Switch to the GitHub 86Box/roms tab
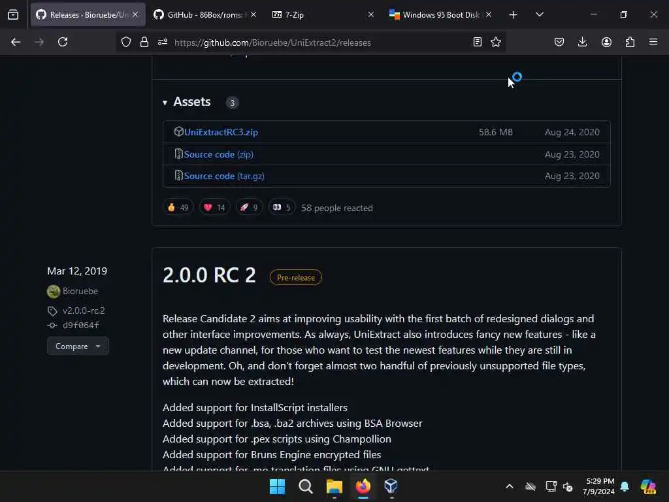The width and height of the screenshot is (669, 502). click(x=204, y=15)
